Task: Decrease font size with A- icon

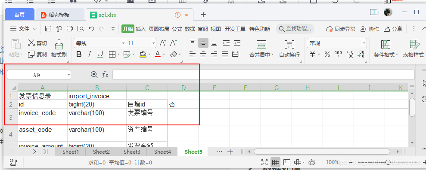Action: (x=174, y=43)
